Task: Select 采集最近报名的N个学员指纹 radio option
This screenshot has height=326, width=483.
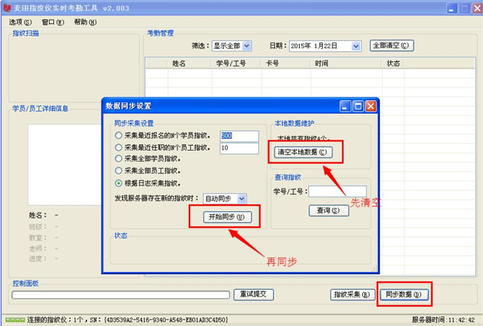Action: (x=119, y=136)
